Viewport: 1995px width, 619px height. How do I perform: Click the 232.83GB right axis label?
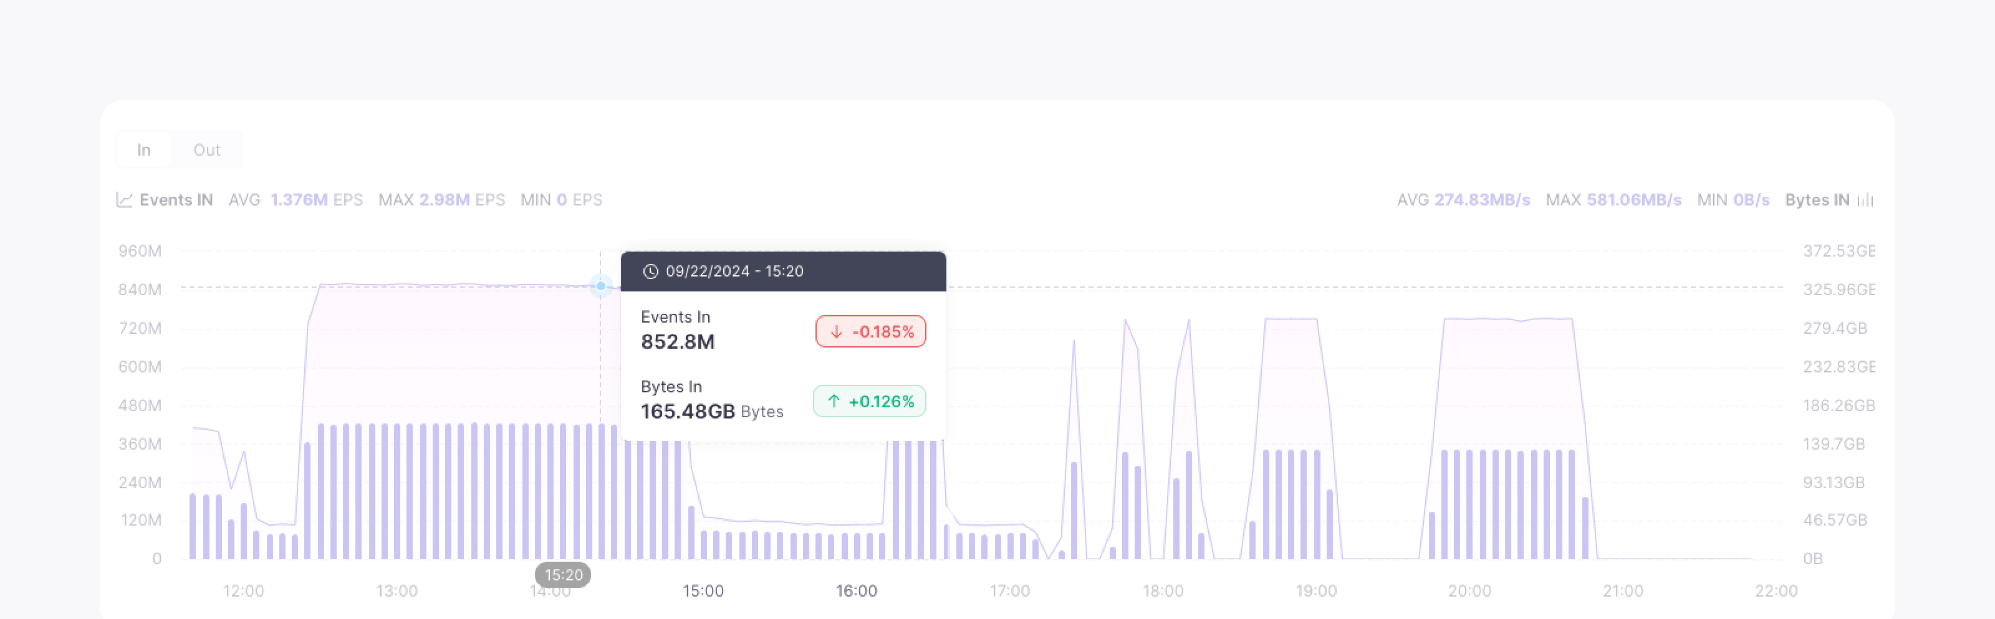1839,367
